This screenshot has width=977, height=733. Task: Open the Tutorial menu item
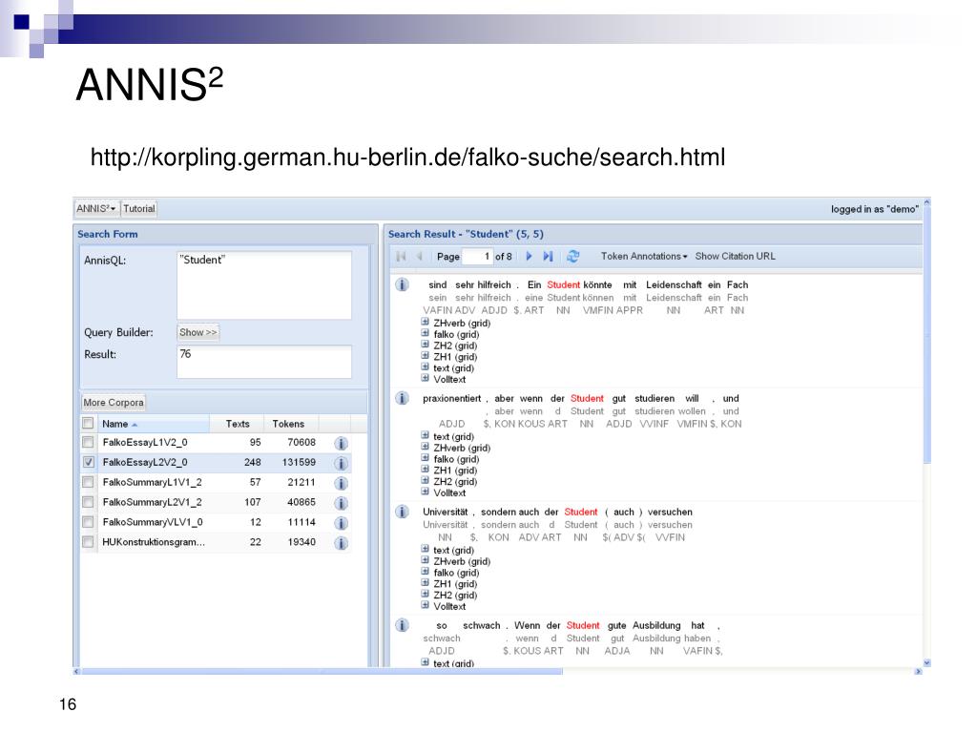[x=139, y=209]
